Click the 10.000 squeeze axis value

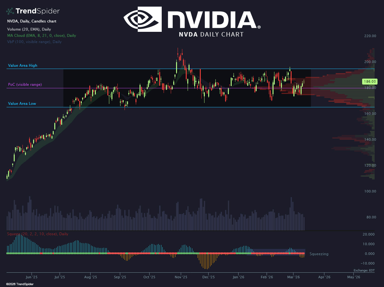[369, 244]
